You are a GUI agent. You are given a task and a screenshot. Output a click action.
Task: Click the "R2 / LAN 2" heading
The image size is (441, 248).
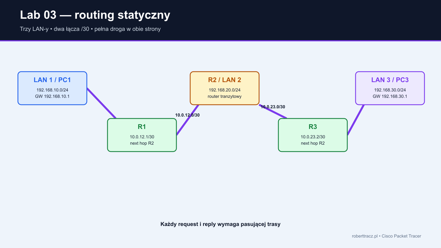click(x=225, y=80)
